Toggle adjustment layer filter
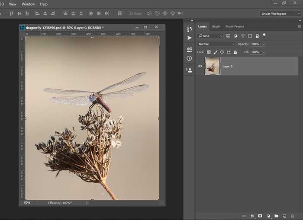This screenshot has width=303, height=220. tap(235, 36)
